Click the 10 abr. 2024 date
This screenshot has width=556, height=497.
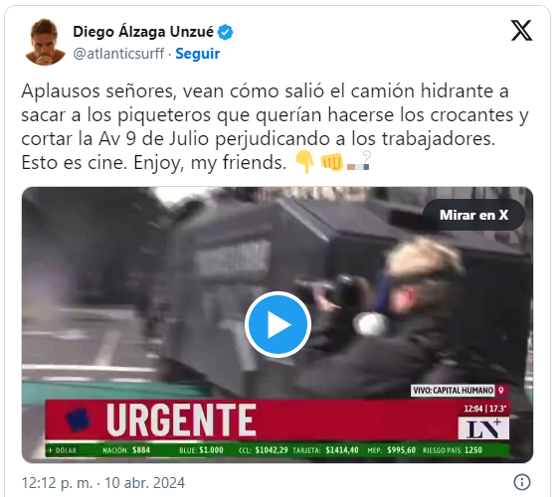pos(144,483)
